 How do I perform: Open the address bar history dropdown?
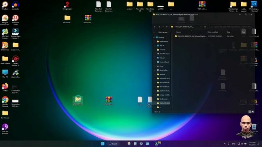point(201,27)
